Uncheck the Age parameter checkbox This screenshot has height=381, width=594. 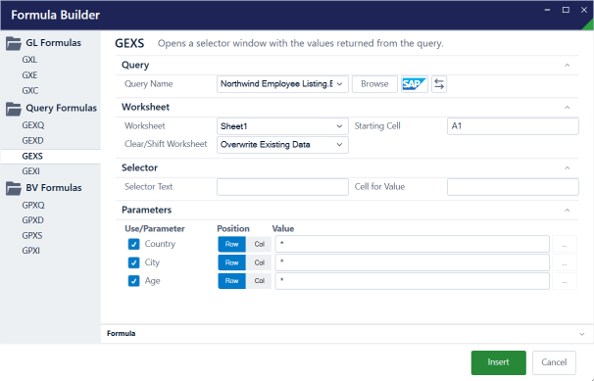133,281
